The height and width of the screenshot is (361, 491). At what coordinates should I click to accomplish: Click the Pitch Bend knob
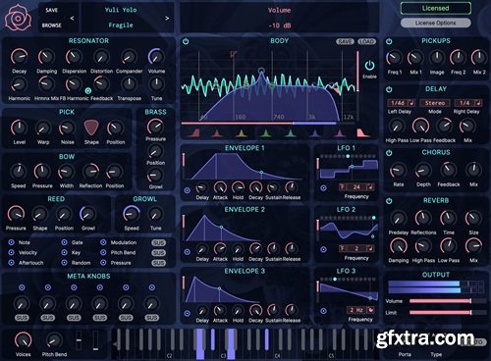tap(54, 340)
